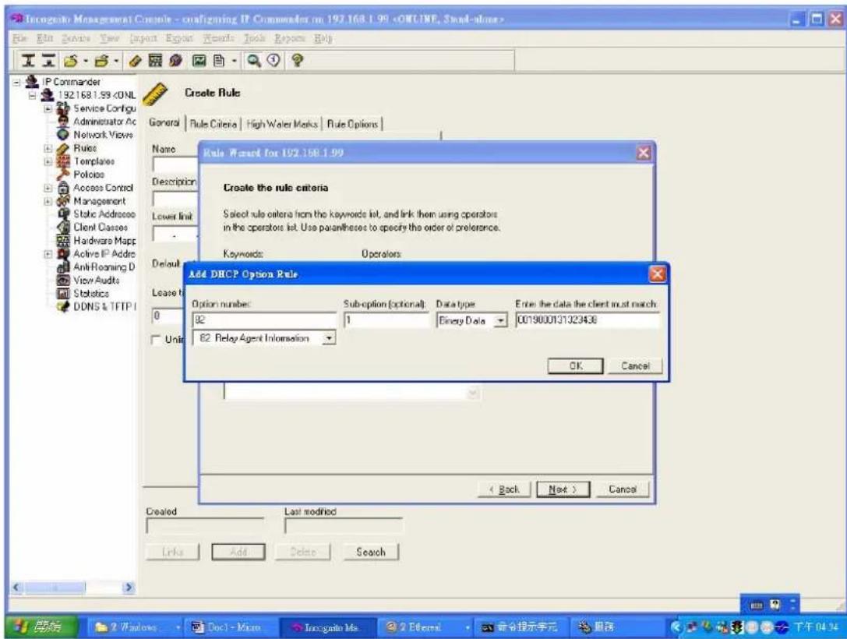Click Back button in Rule Wizard
847x639 pixels.
click(x=504, y=489)
